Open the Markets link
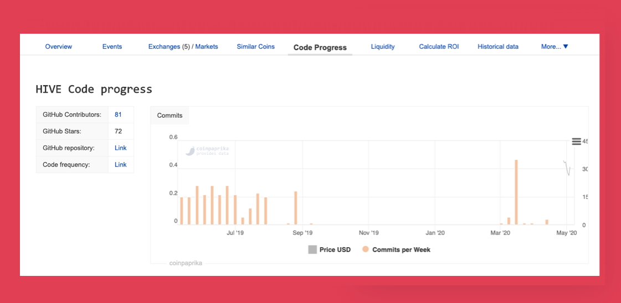 207,46
